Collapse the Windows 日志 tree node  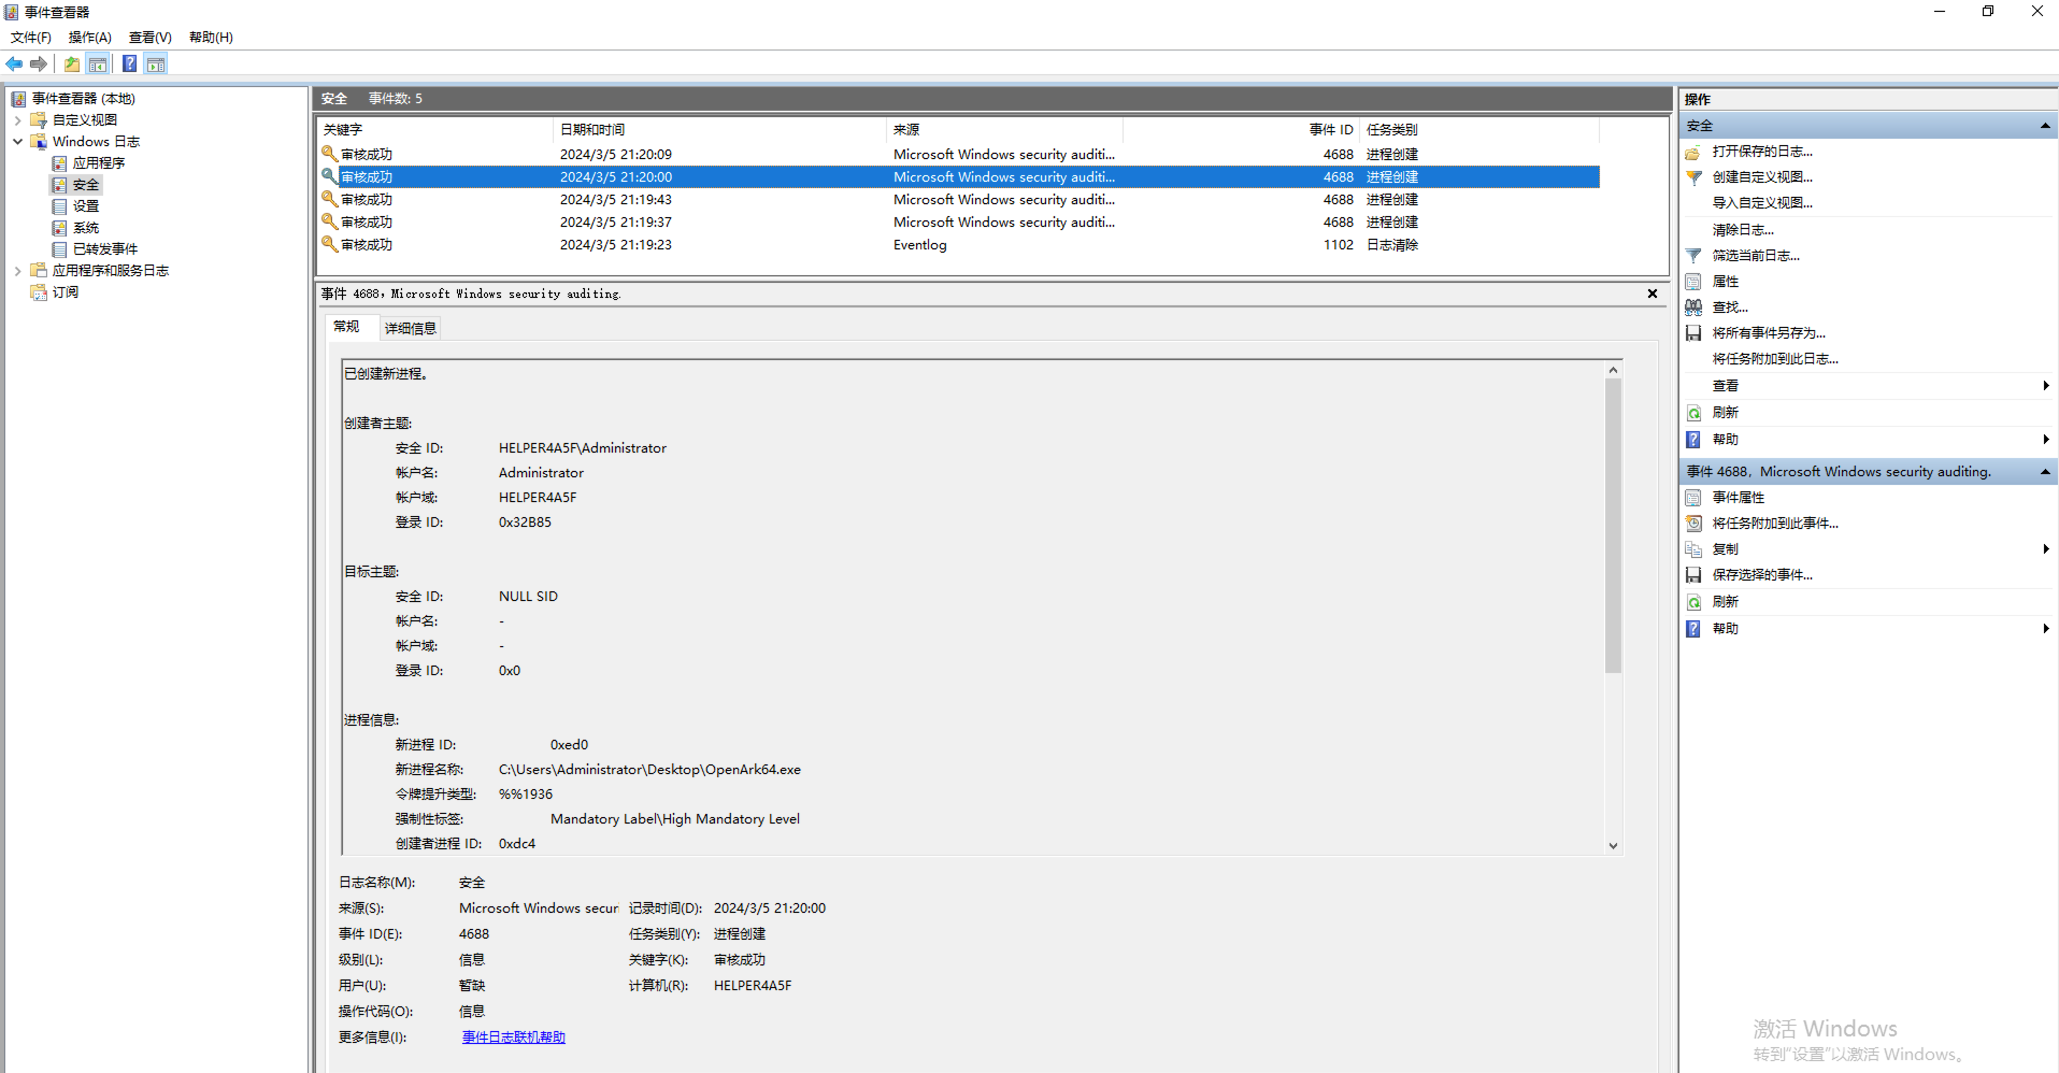click(x=18, y=141)
